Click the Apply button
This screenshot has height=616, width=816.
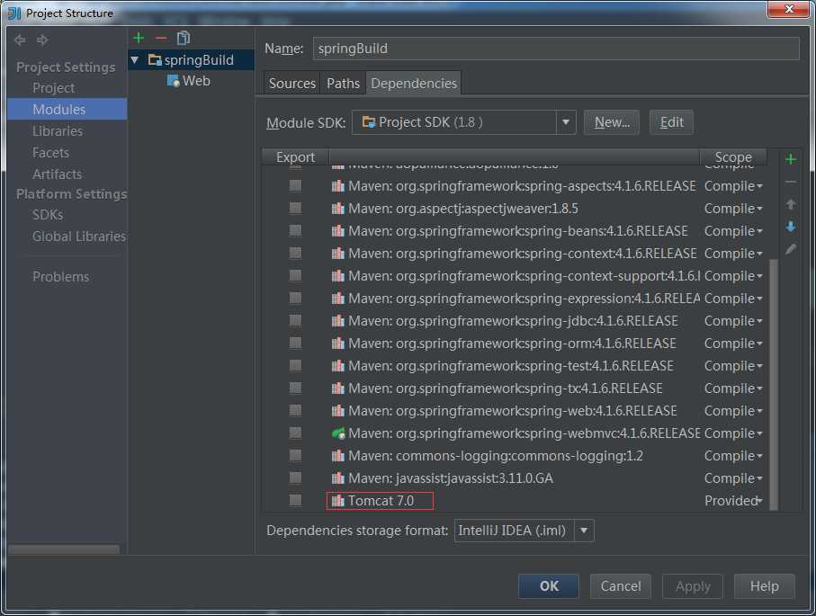(x=693, y=586)
